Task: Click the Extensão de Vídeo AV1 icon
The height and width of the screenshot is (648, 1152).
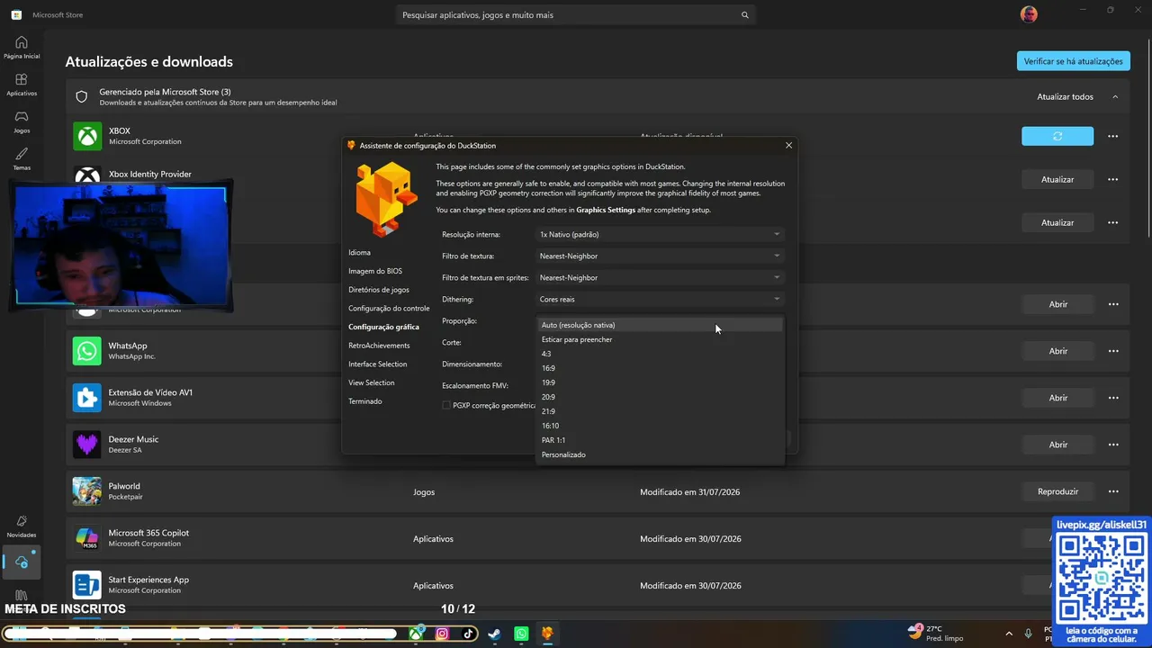Action: 87,398
